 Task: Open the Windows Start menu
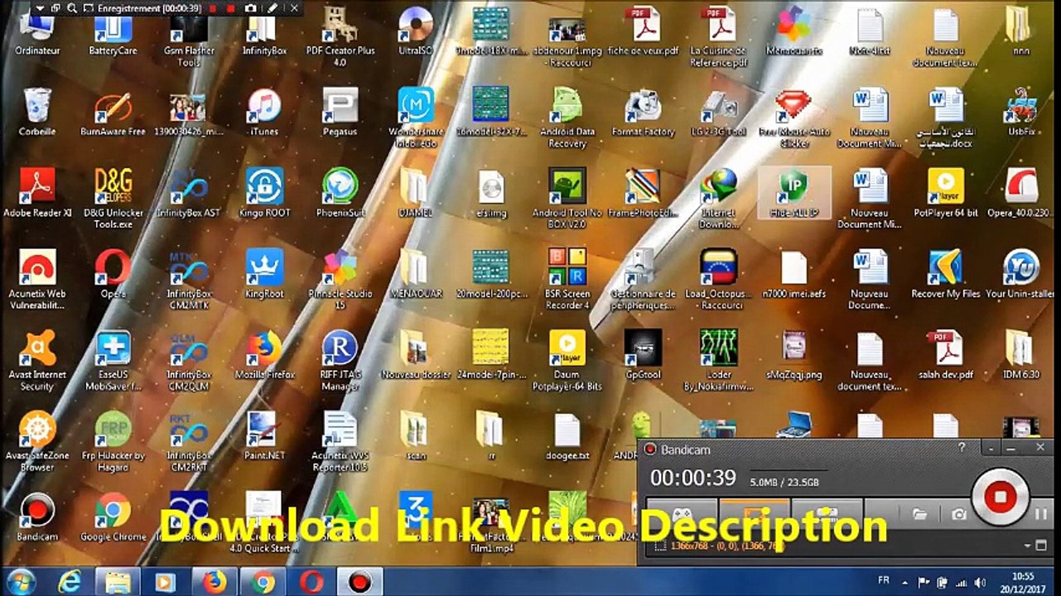click(19, 581)
